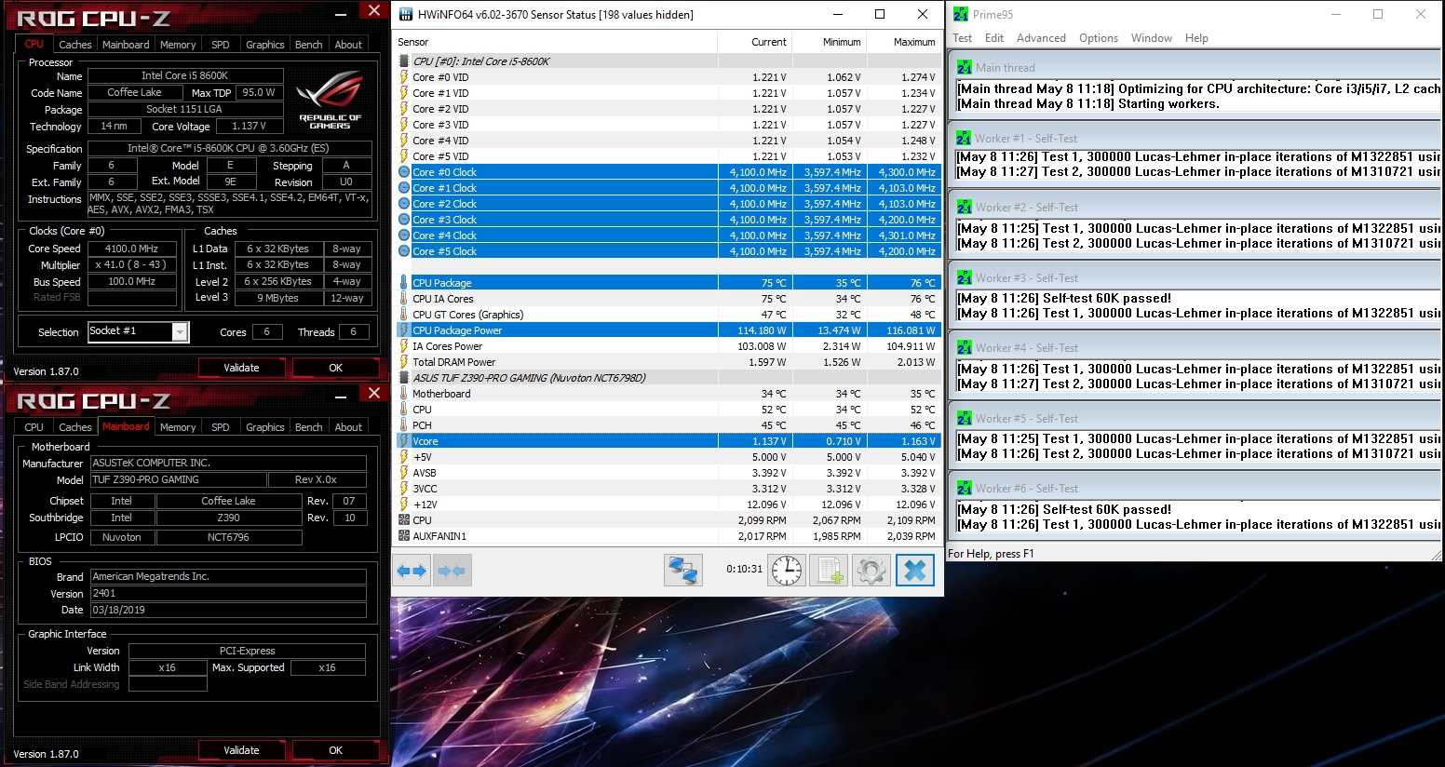The width and height of the screenshot is (1445, 767).
Task: Click the expand columns arrows icon in HWiNFO
Action: (412, 571)
